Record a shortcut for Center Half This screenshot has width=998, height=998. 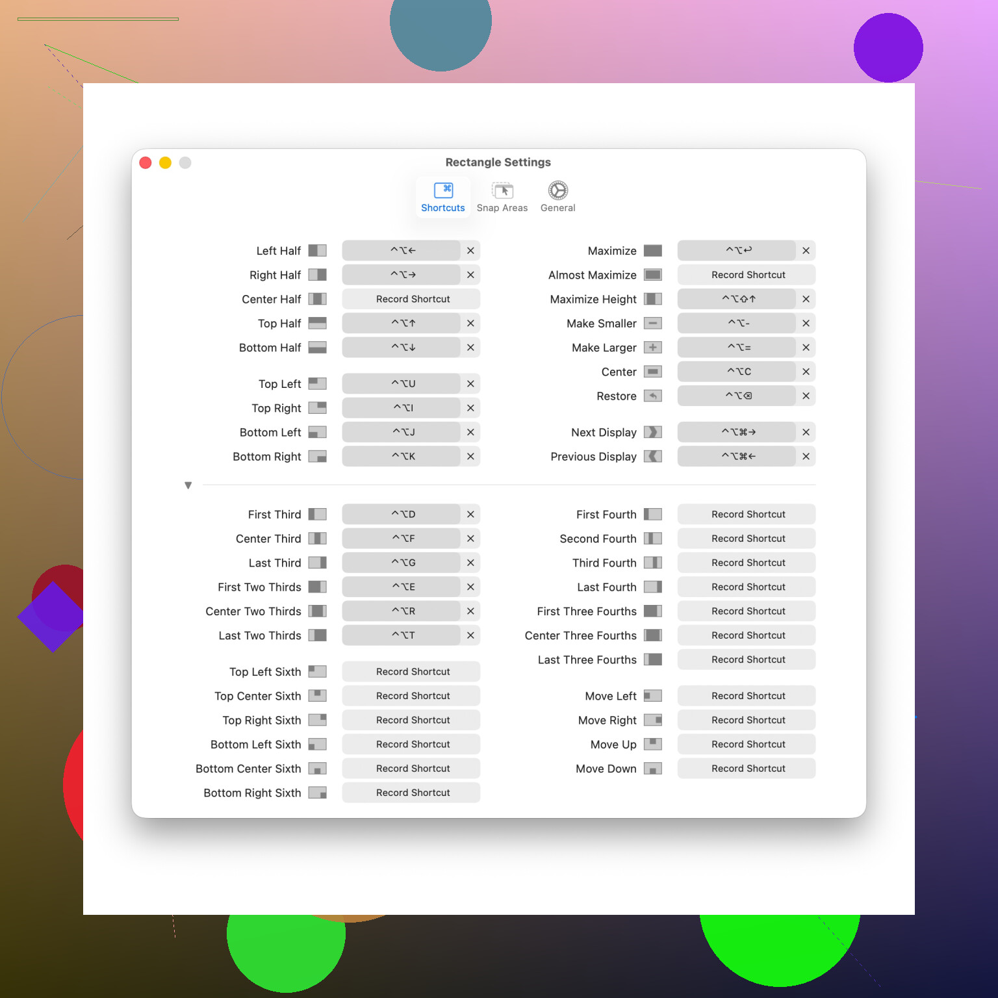click(411, 299)
